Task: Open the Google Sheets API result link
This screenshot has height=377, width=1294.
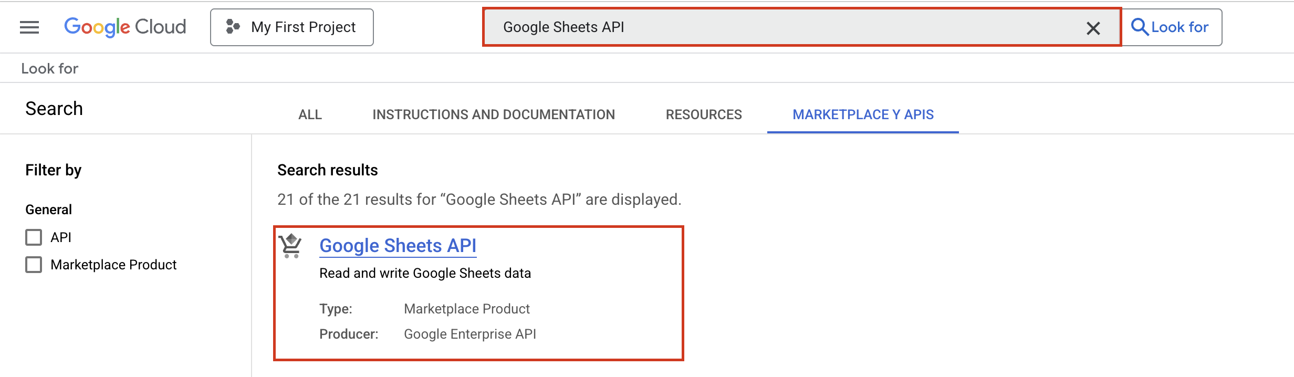Action: (398, 246)
